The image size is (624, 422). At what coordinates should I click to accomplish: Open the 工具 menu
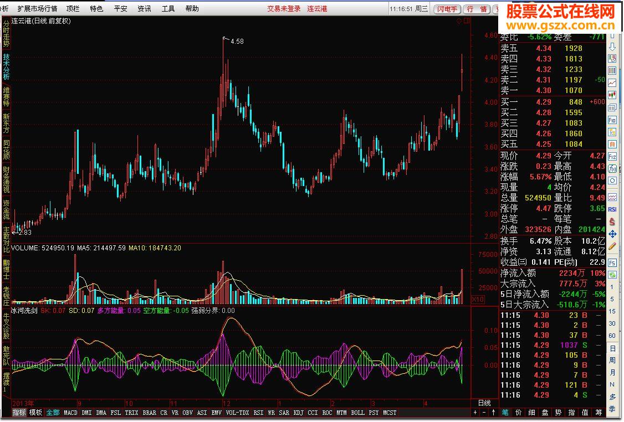pos(168,8)
